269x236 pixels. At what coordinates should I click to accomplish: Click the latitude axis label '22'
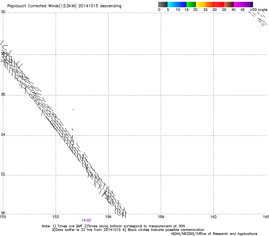click(x=3, y=174)
